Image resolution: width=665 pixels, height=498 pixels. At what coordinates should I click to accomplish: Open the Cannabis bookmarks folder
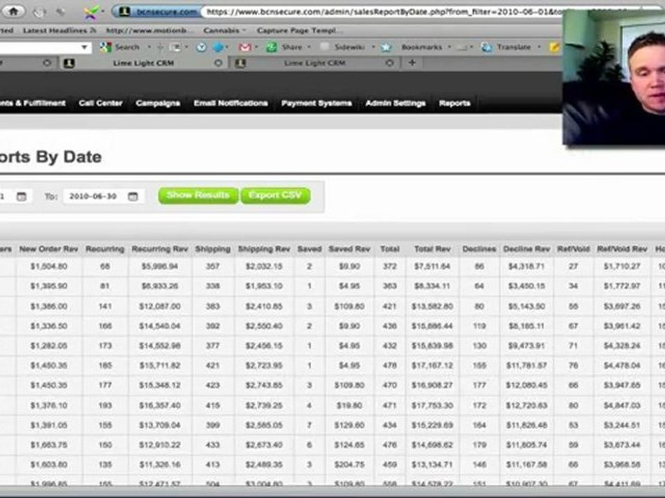[x=224, y=30]
